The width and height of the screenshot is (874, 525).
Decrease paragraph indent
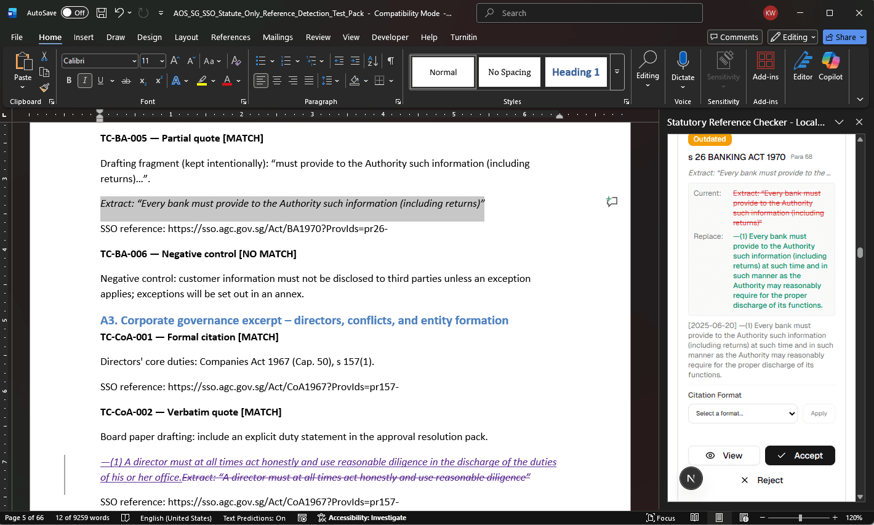click(339, 61)
